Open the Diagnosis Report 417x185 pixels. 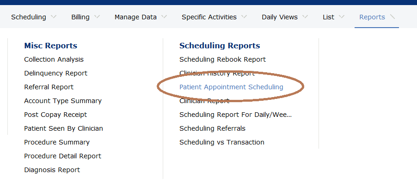pos(52,170)
